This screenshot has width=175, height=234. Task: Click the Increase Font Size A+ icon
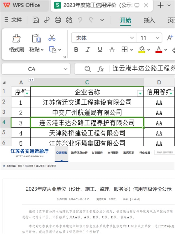click(x=170, y=38)
